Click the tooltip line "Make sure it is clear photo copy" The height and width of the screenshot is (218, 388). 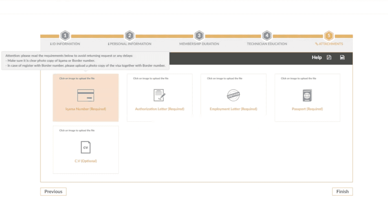tap(50, 60)
